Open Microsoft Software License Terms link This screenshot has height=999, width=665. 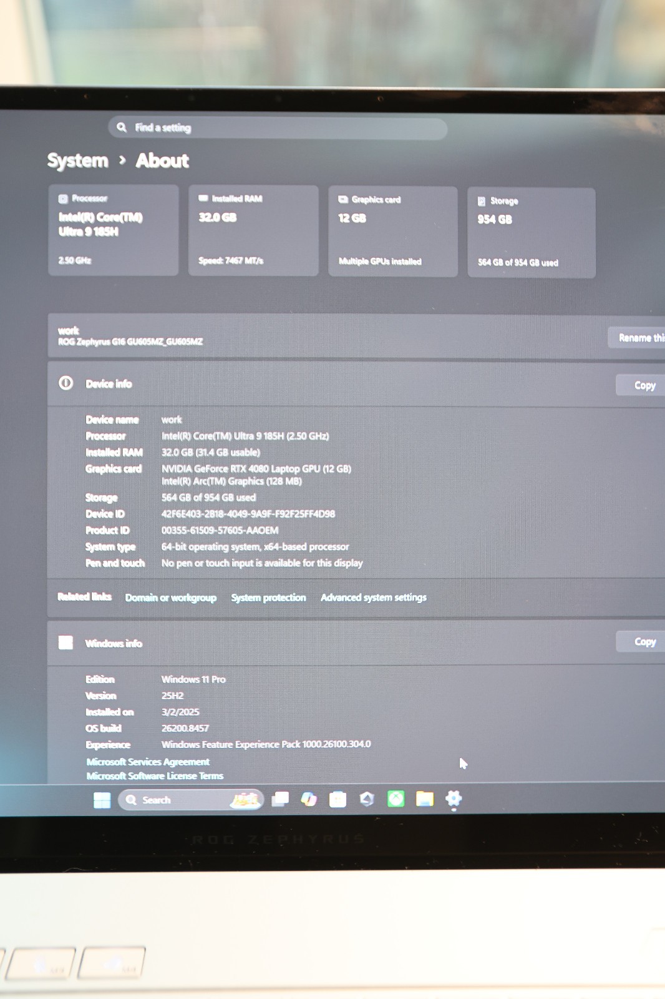(155, 776)
